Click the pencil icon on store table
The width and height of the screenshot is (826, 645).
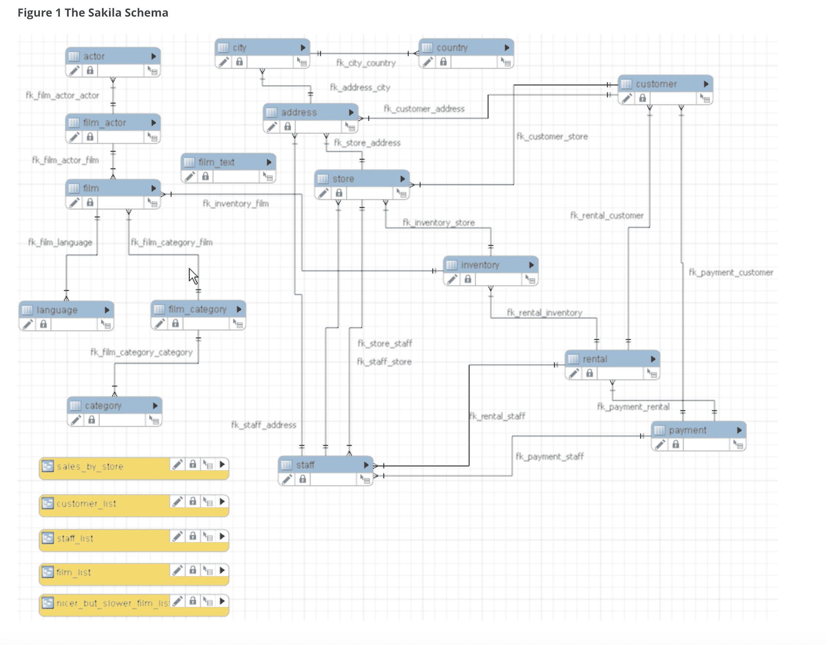323,193
